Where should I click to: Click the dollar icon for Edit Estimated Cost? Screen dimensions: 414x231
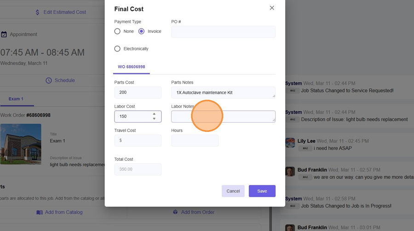coord(38,12)
